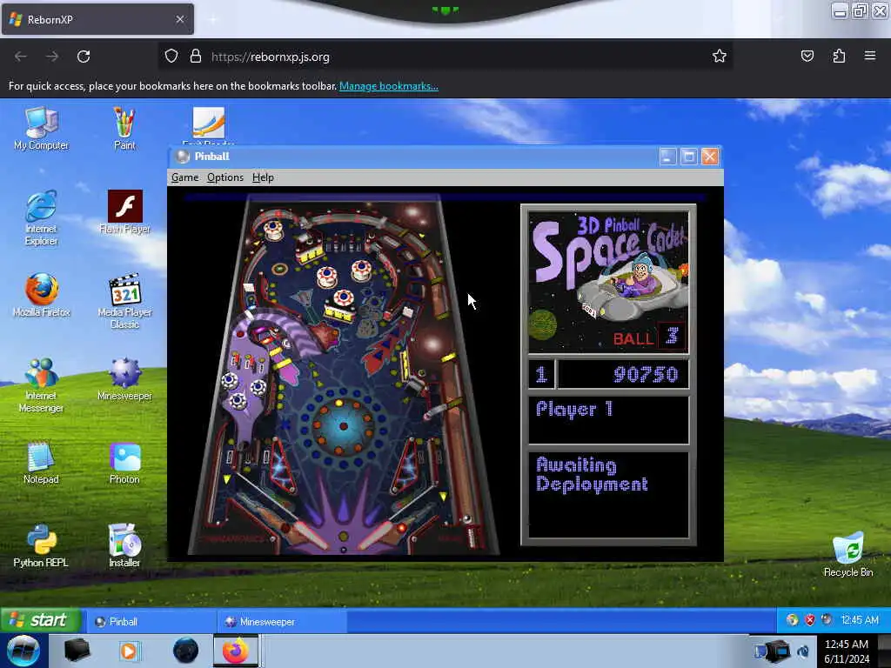Open the host Windows Start orb
Viewport: 891px width, 668px height.
pos(23,651)
